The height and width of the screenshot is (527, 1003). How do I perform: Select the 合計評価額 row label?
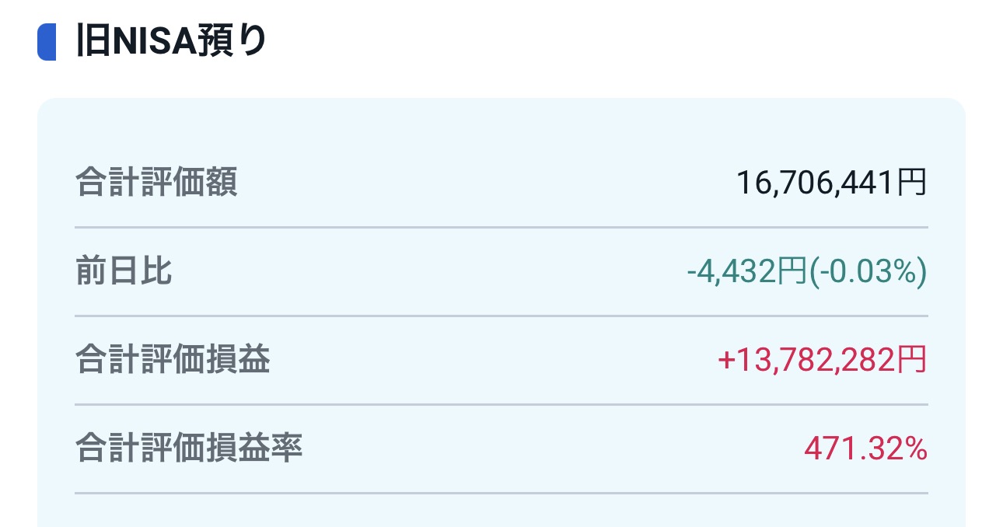(156, 183)
